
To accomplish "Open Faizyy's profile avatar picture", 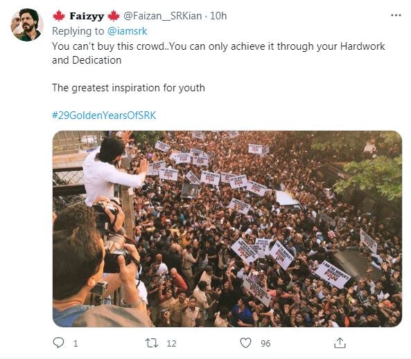I will [27, 25].
